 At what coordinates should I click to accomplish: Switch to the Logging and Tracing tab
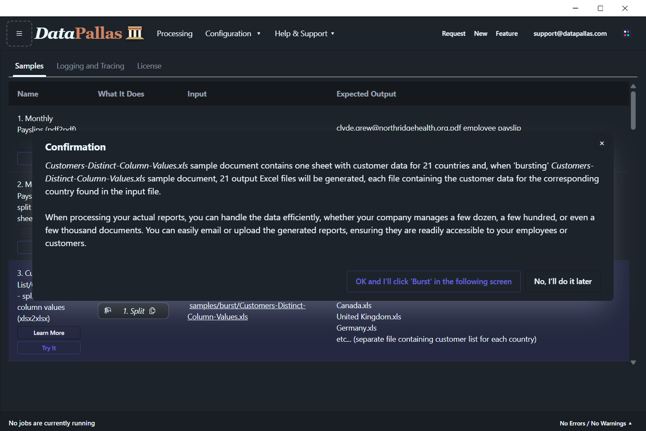(90, 66)
